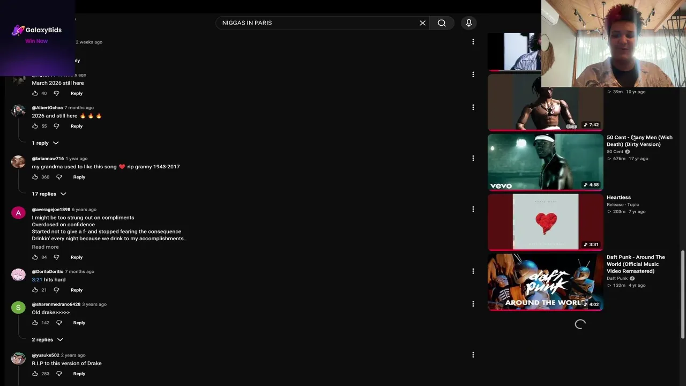
Task: Open @yusuke502's avatar
Action: pyautogui.click(x=18, y=359)
